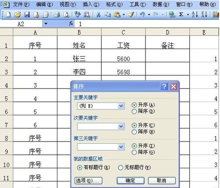Choose 无标题行(W) option
This screenshot has width=220, height=188.
click(x=134, y=167)
